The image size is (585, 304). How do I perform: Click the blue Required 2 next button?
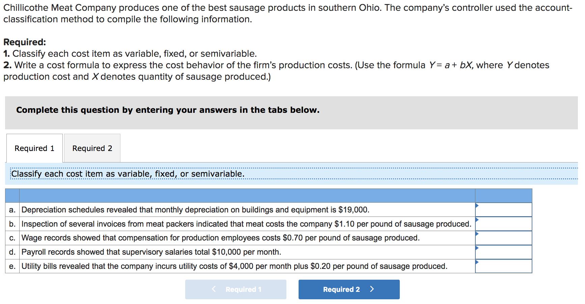pyautogui.click(x=349, y=289)
